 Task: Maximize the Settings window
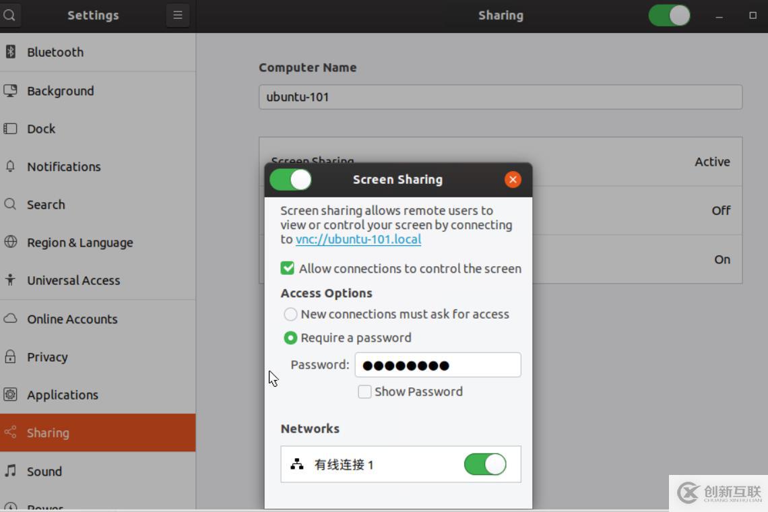(753, 15)
